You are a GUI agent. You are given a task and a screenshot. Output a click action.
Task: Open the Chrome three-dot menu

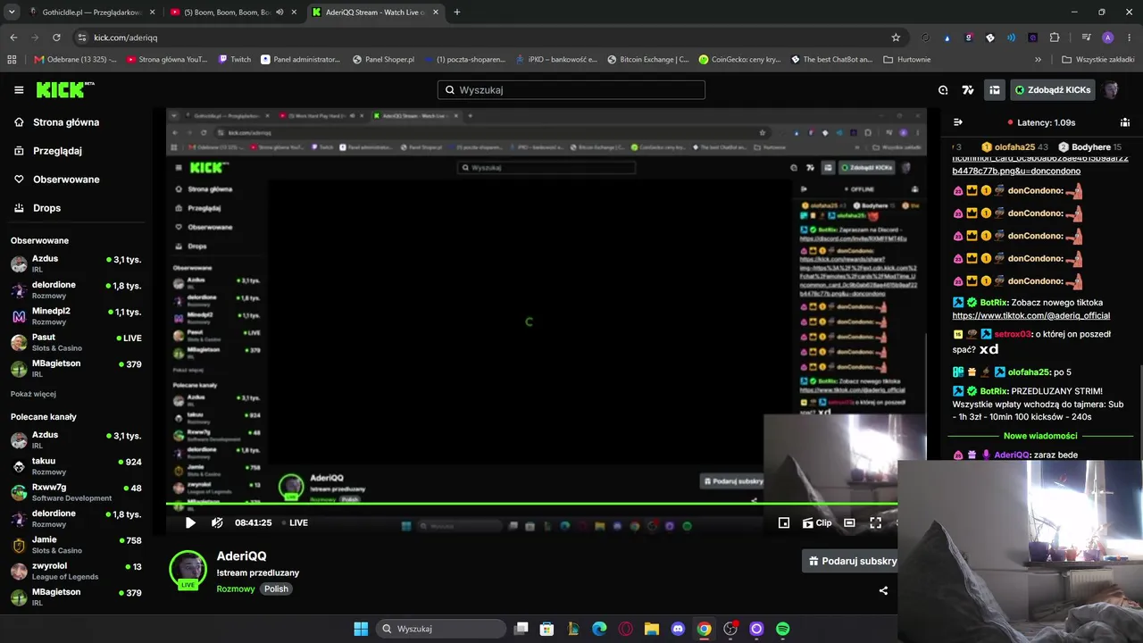click(1129, 38)
